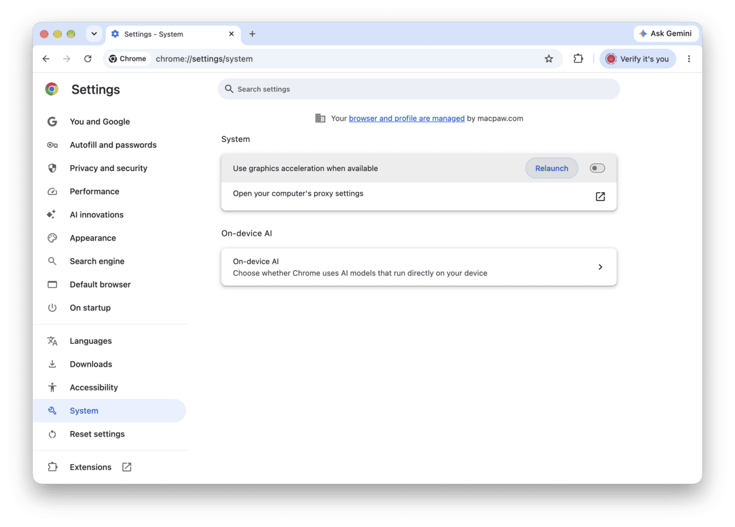Click the Performance gauge icon

pyautogui.click(x=52, y=192)
